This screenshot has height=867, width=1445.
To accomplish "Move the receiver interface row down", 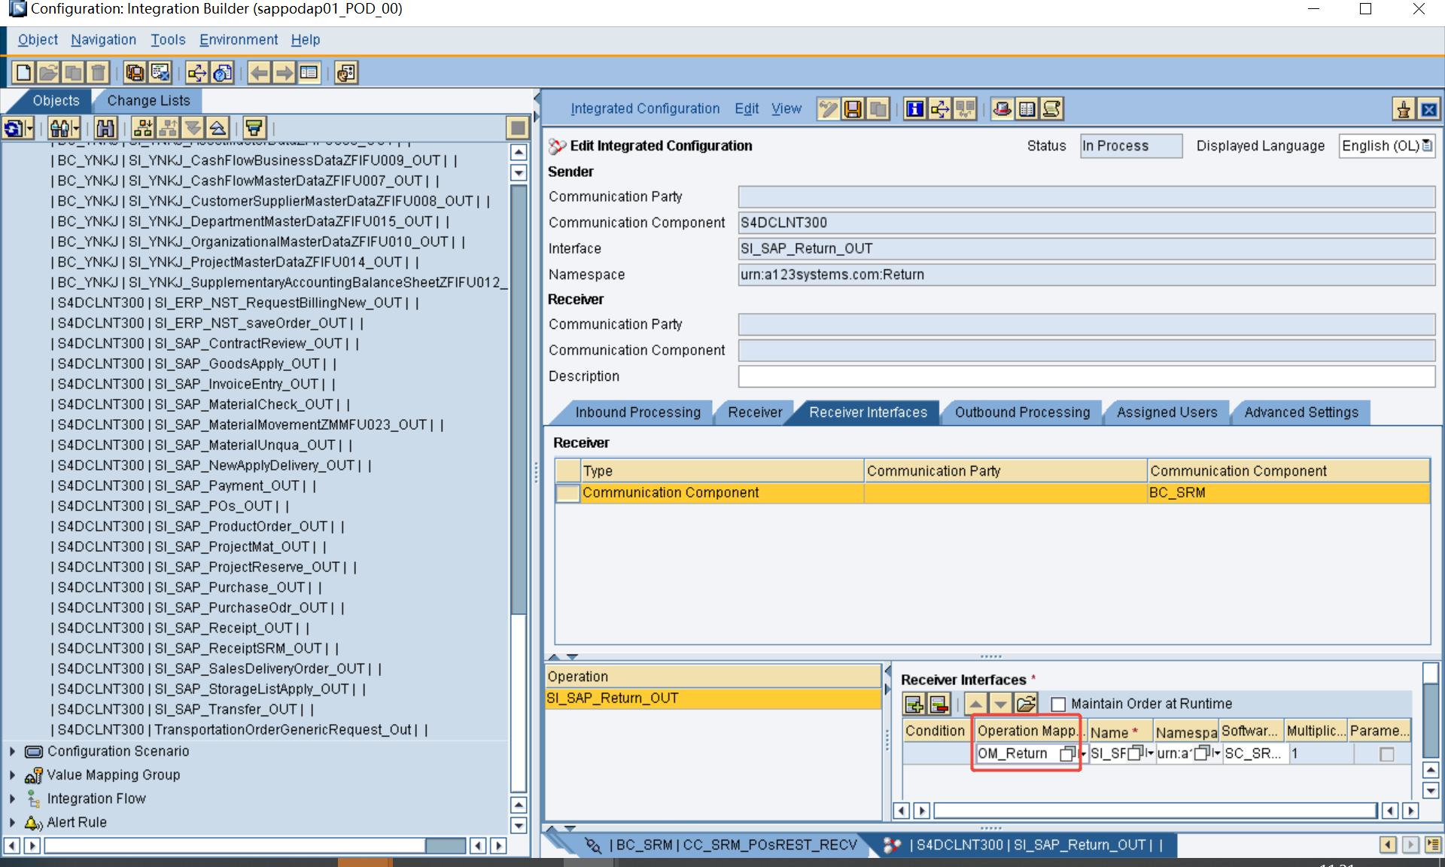I will (1000, 704).
